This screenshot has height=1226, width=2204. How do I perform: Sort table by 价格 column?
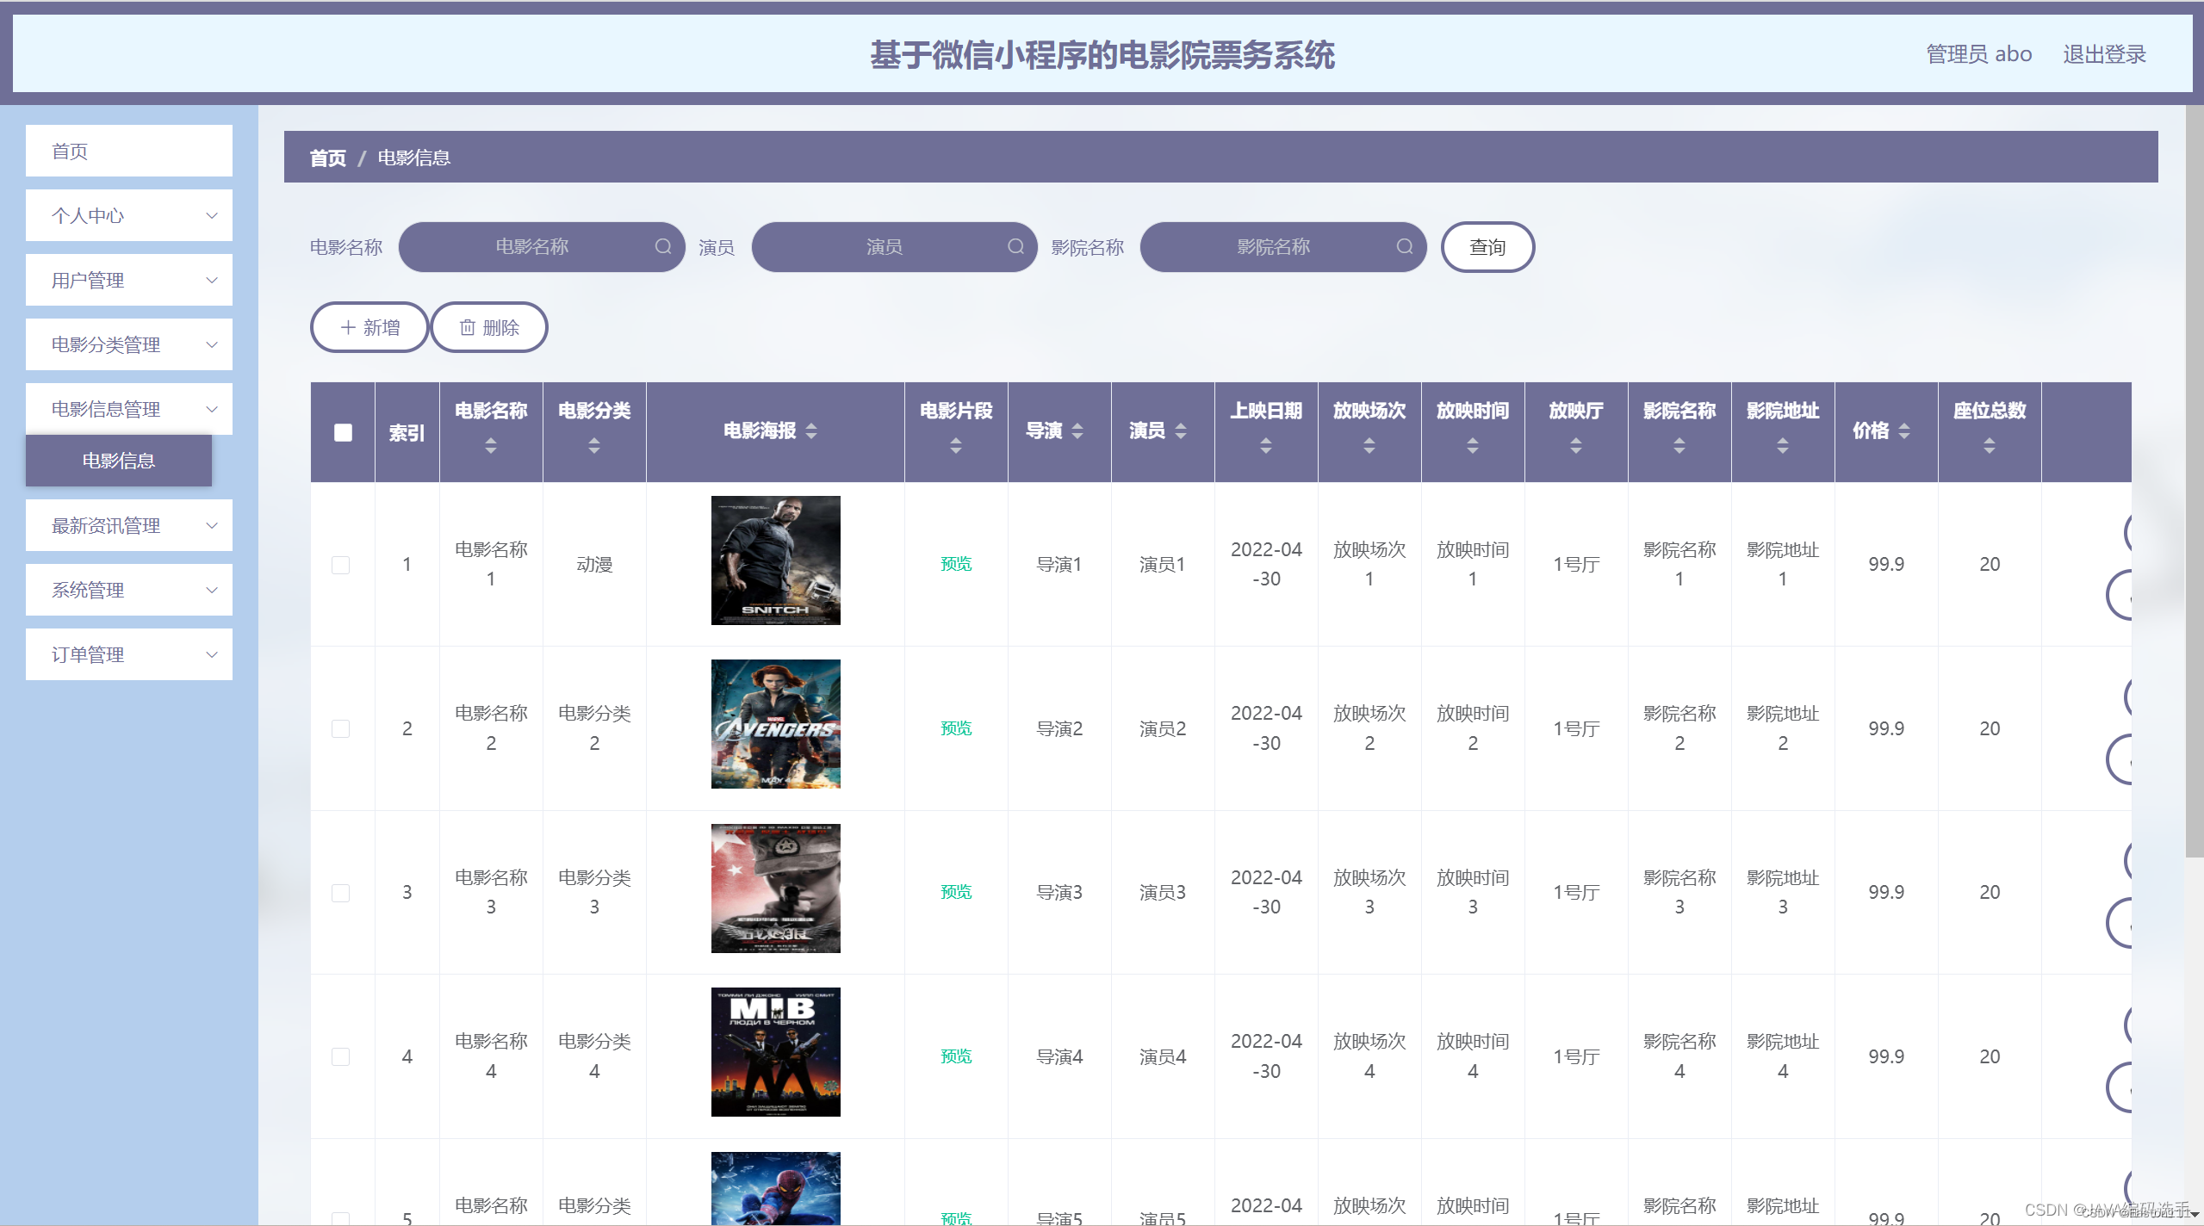point(1904,430)
